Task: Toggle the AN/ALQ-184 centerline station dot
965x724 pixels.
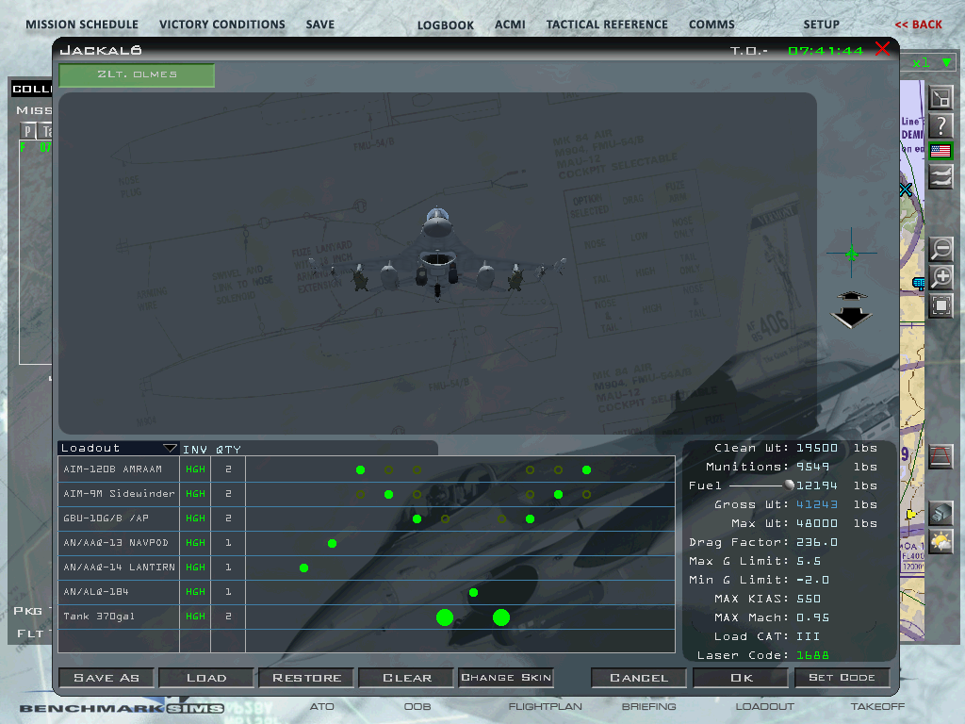Action: point(473,593)
